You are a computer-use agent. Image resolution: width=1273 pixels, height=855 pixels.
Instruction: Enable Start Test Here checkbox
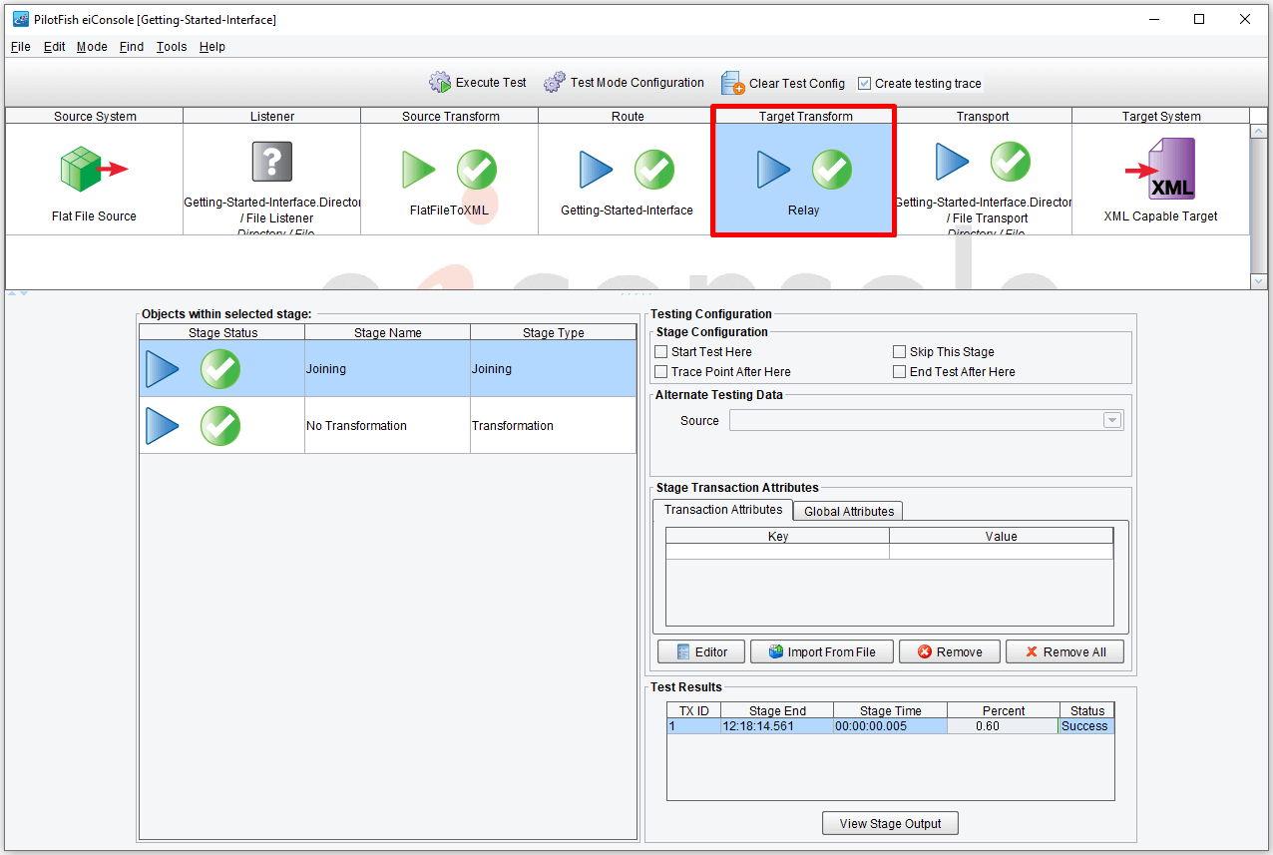click(x=661, y=352)
